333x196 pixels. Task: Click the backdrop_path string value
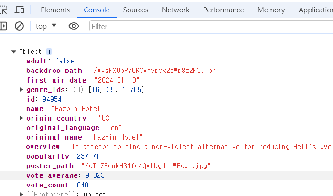(x=154, y=71)
